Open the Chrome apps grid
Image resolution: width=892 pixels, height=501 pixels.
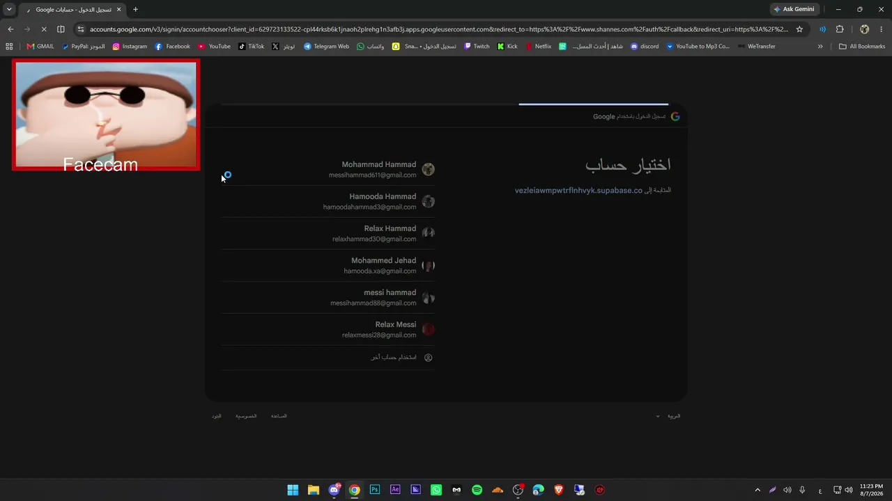coord(9,47)
